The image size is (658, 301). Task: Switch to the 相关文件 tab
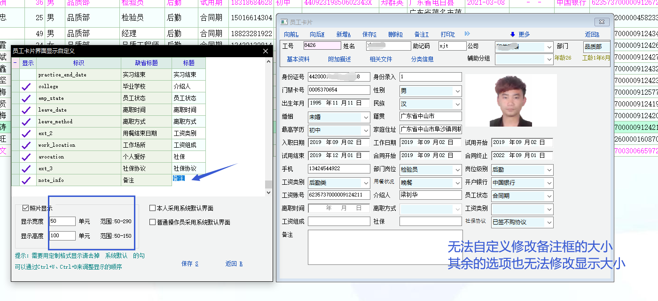[381, 59]
